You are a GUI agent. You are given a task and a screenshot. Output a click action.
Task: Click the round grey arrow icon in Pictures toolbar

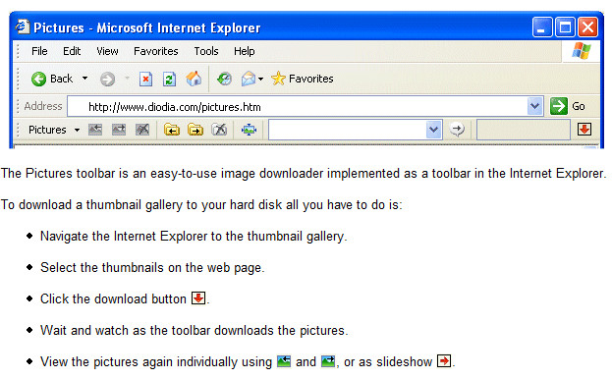point(457,129)
